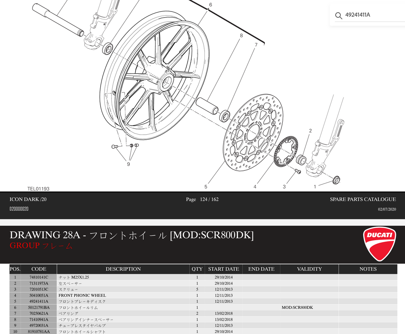Click the TEL01193 drawing reference
Screen dimensions: 405x334
[x=38, y=189]
